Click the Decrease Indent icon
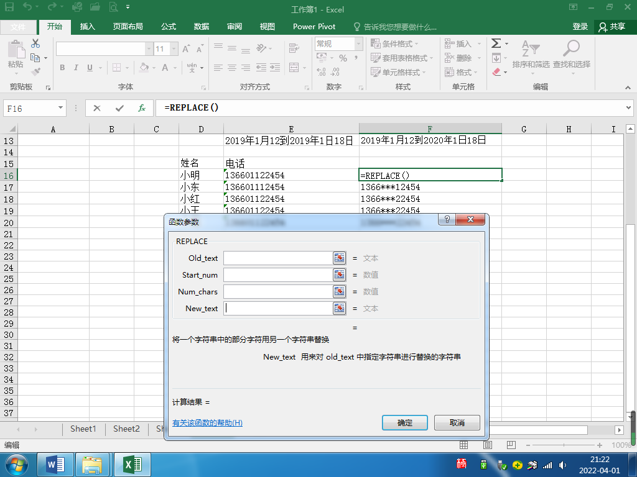The width and height of the screenshot is (637, 477). click(x=261, y=67)
